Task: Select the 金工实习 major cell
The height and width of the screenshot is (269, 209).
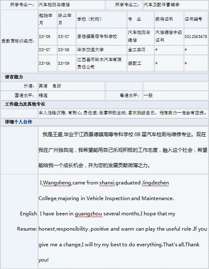Action: pos(140,50)
